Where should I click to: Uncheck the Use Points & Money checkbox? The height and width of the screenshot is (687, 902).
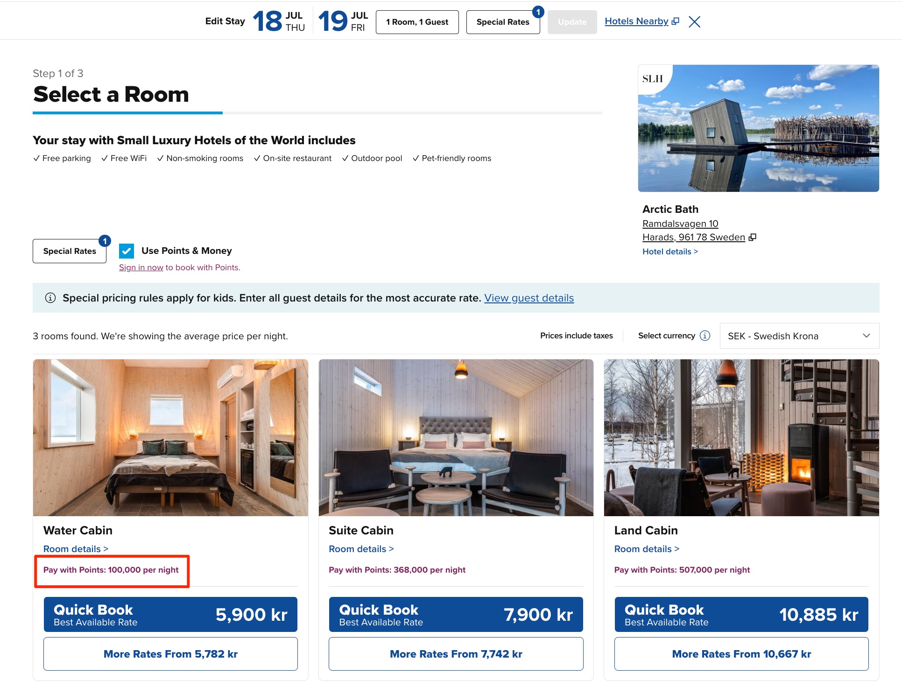(127, 251)
